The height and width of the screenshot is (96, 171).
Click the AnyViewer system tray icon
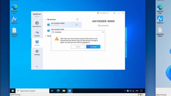coord(128,91)
